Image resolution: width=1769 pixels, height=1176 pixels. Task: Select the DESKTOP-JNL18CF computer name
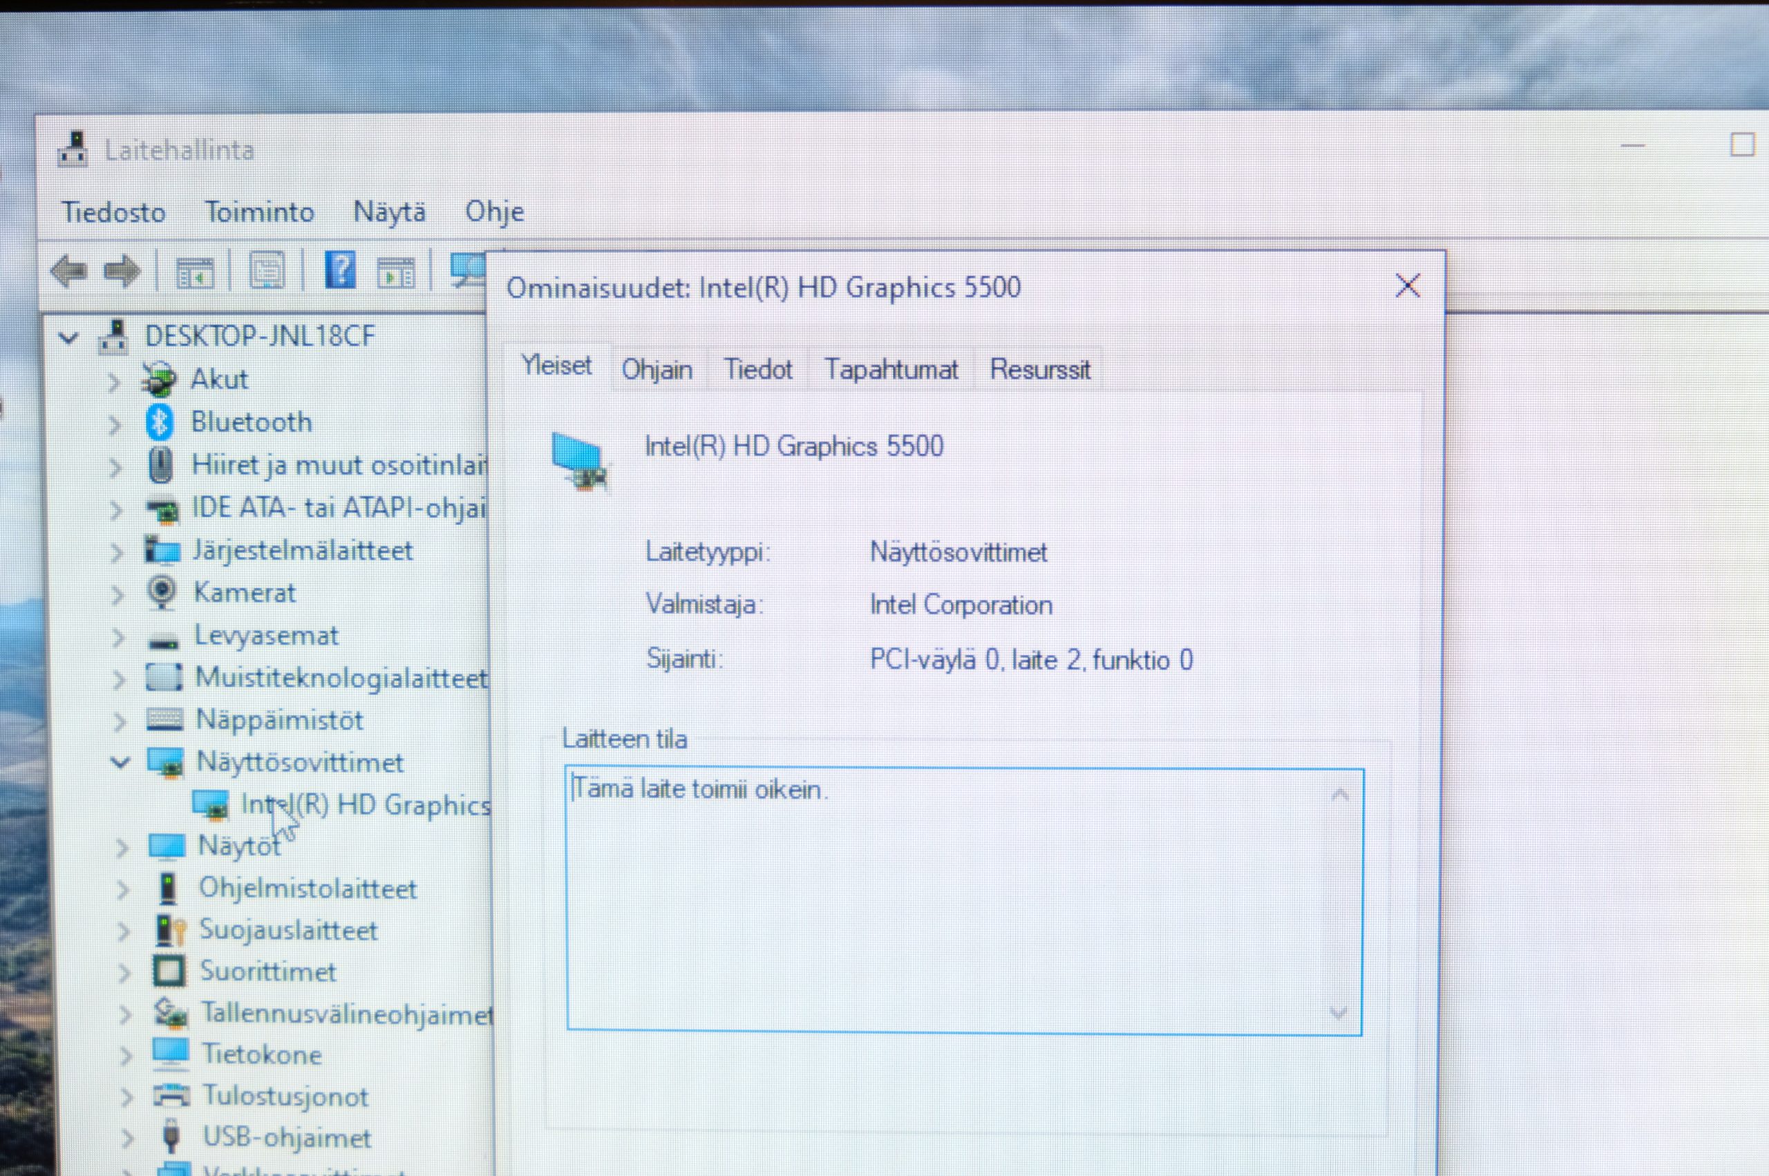(259, 336)
